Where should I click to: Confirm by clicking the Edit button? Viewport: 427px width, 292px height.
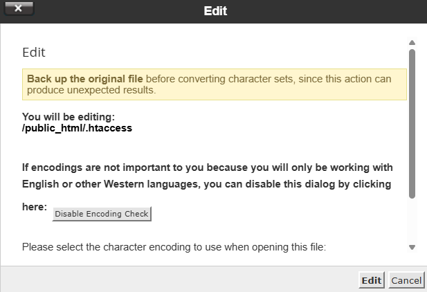(x=372, y=280)
